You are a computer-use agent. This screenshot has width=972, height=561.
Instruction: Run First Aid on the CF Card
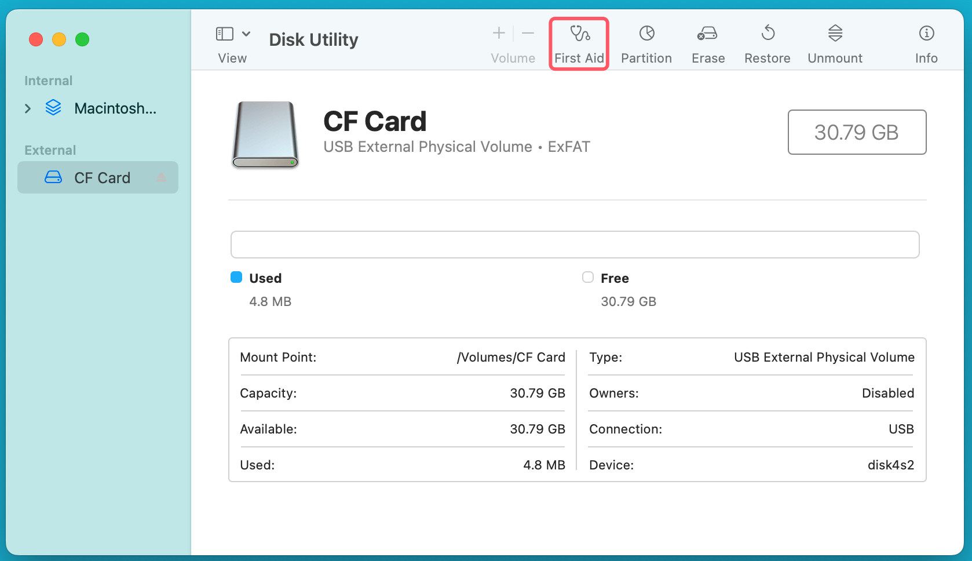[x=579, y=43]
